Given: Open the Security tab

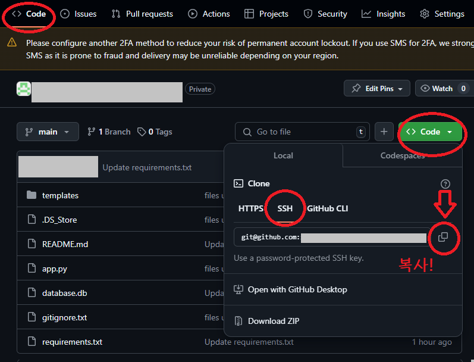Looking at the screenshot, I should (x=325, y=14).
